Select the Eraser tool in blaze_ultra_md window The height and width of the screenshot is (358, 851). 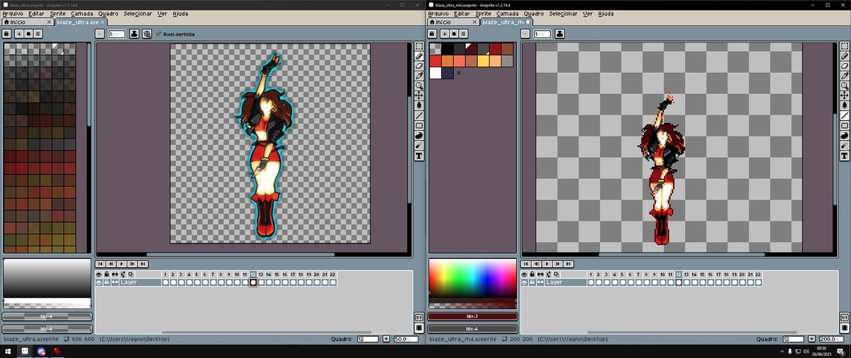tap(845, 66)
